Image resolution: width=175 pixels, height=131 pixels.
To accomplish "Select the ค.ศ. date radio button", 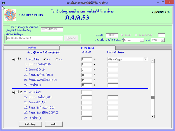I will pyautogui.click(x=57, y=59).
